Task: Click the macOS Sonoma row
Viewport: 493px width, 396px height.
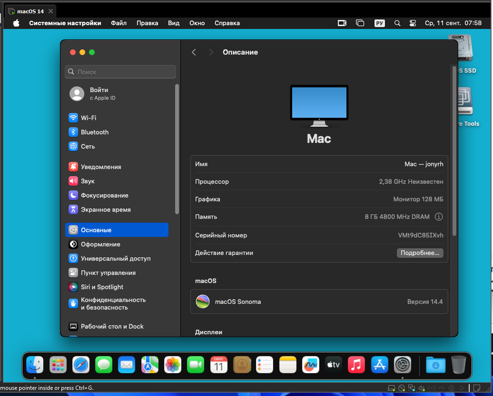Action: (x=319, y=302)
